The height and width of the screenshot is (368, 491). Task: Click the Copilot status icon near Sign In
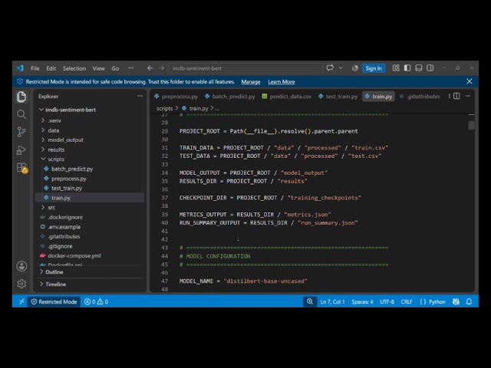(x=354, y=68)
